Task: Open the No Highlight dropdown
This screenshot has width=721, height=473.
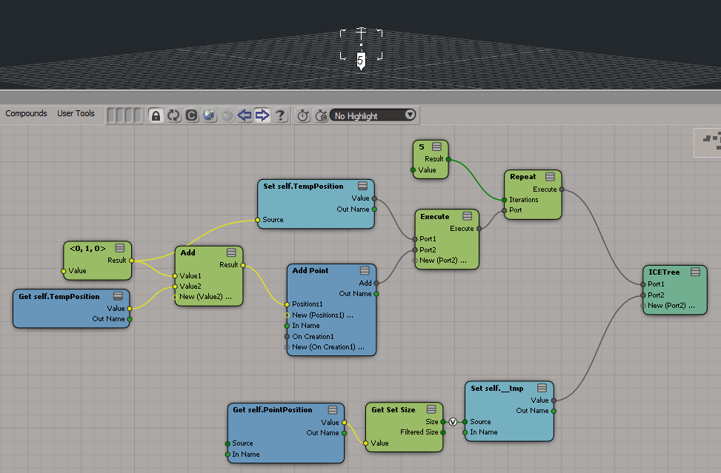Action: point(373,115)
